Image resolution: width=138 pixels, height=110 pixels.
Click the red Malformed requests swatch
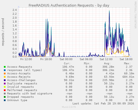tap(5, 90)
